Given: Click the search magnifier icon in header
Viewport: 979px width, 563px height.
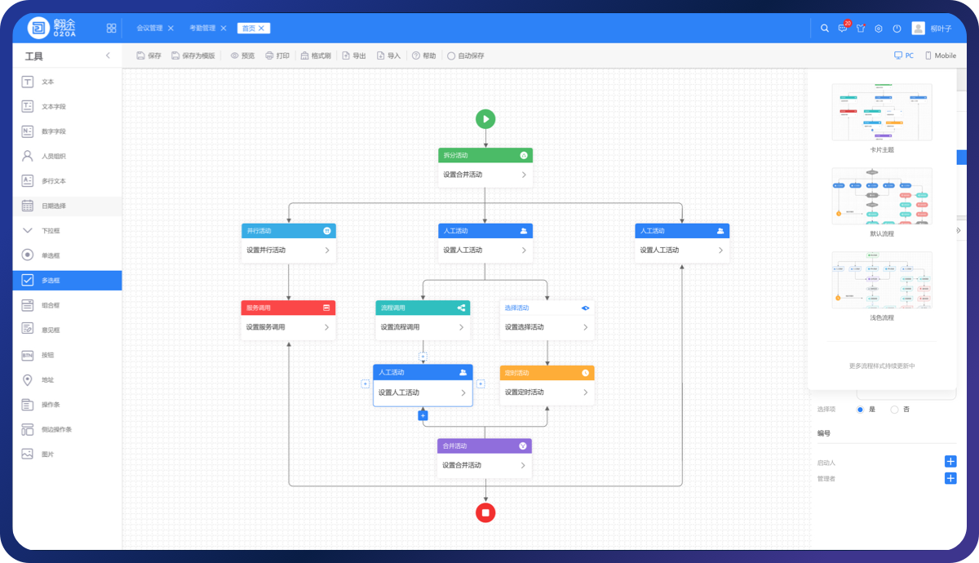Looking at the screenshot, I should coord(824,29).
